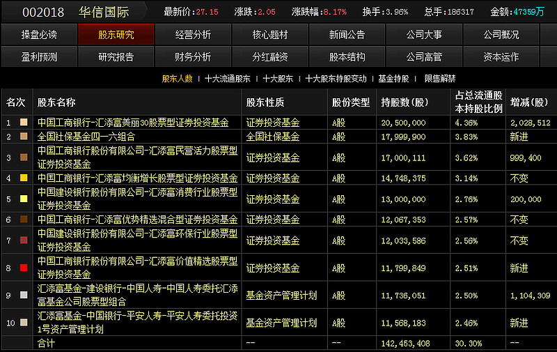Click the 合计 row label

(46, 344)
